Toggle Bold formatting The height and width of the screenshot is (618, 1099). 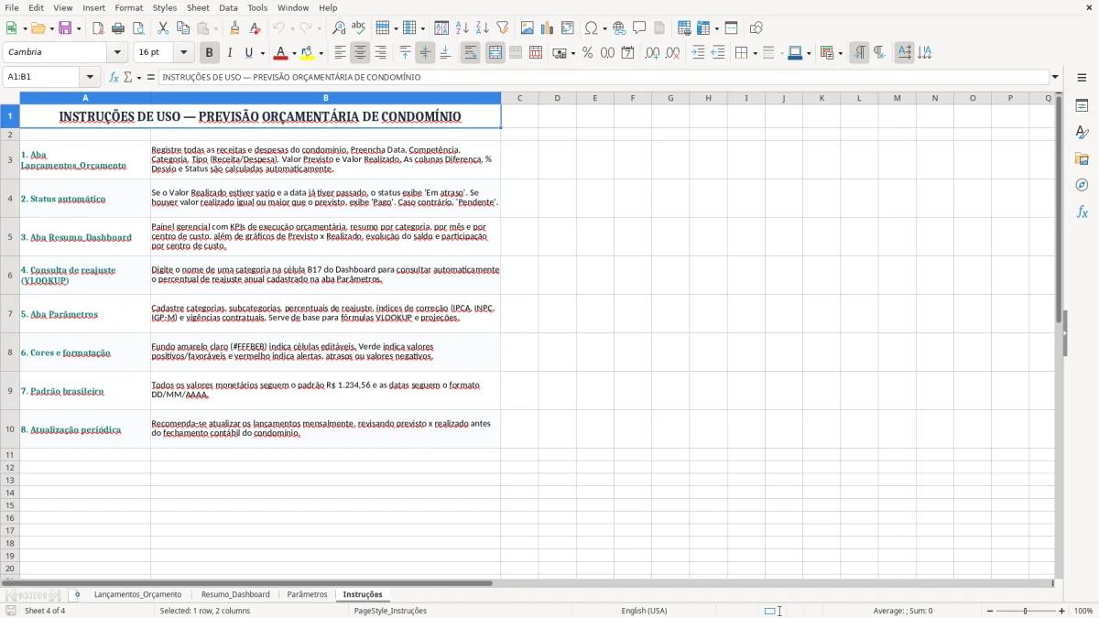tap(210, 53)
